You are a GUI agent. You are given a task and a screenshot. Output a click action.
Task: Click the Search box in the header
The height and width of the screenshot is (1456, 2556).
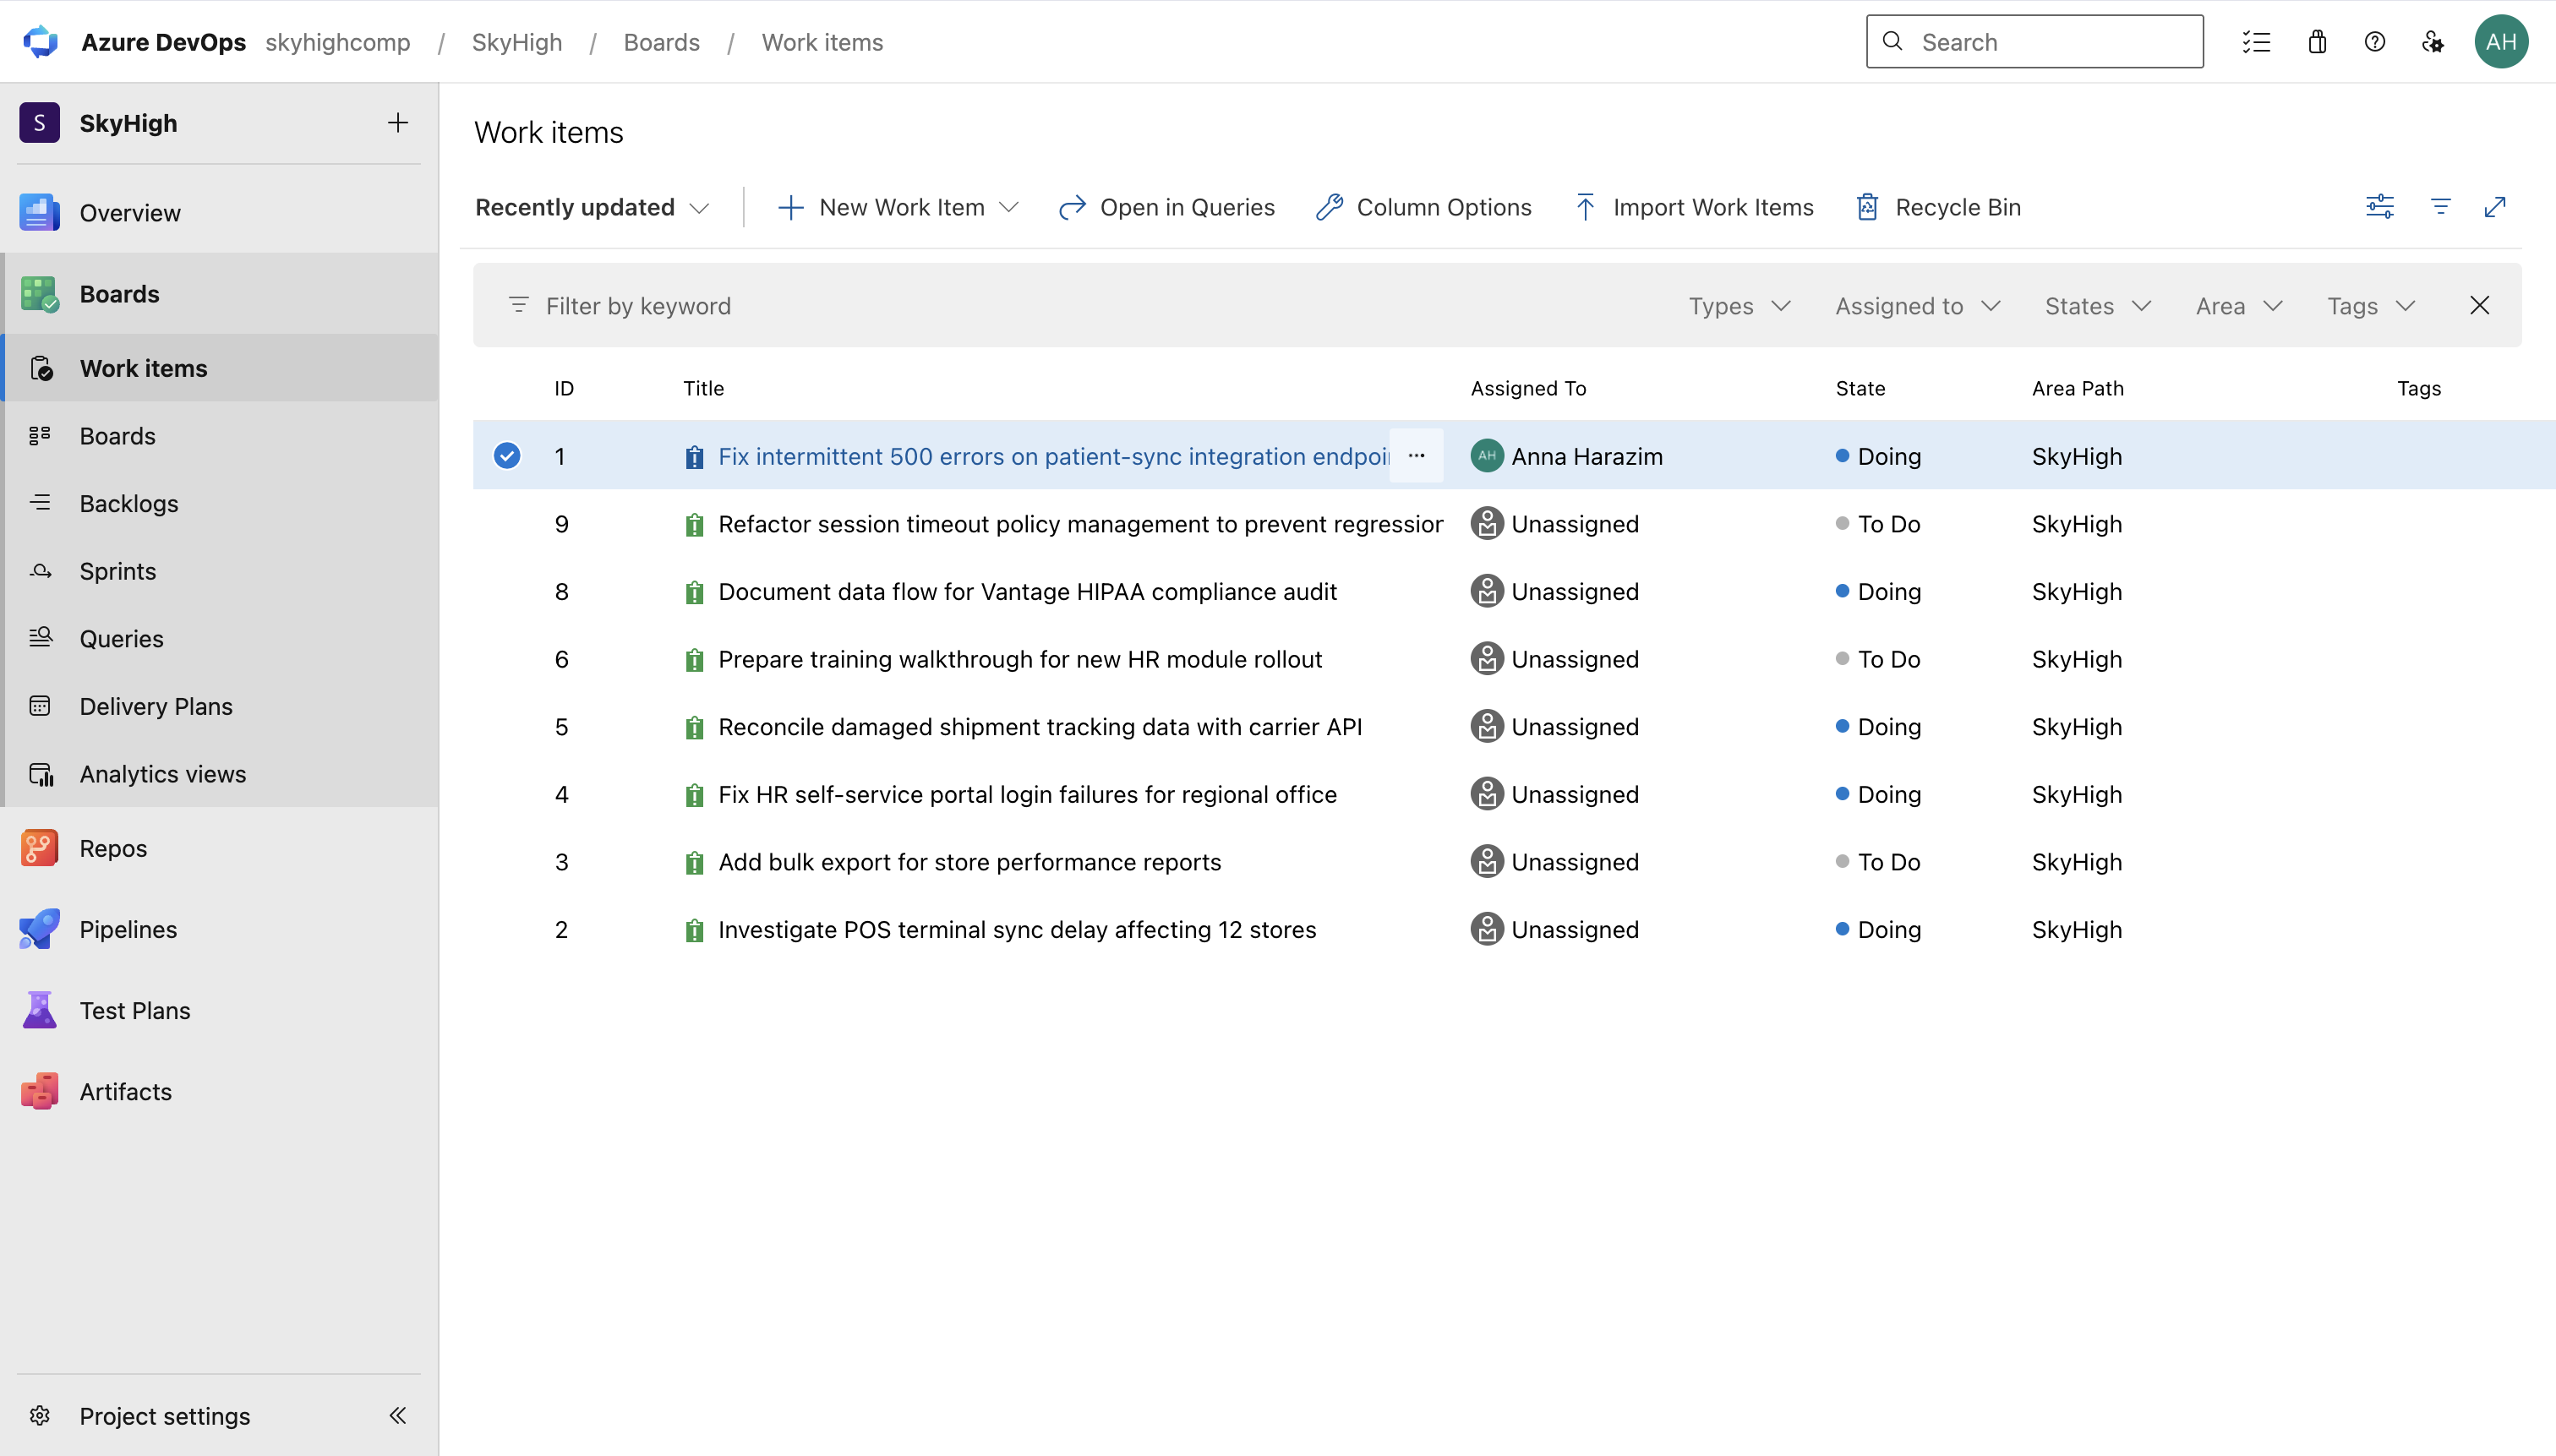pyautogui.click(x=2034, y=42)
